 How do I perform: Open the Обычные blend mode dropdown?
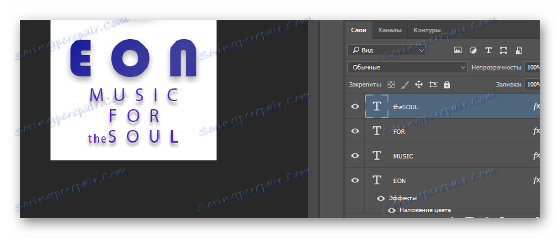coord(407,67)
